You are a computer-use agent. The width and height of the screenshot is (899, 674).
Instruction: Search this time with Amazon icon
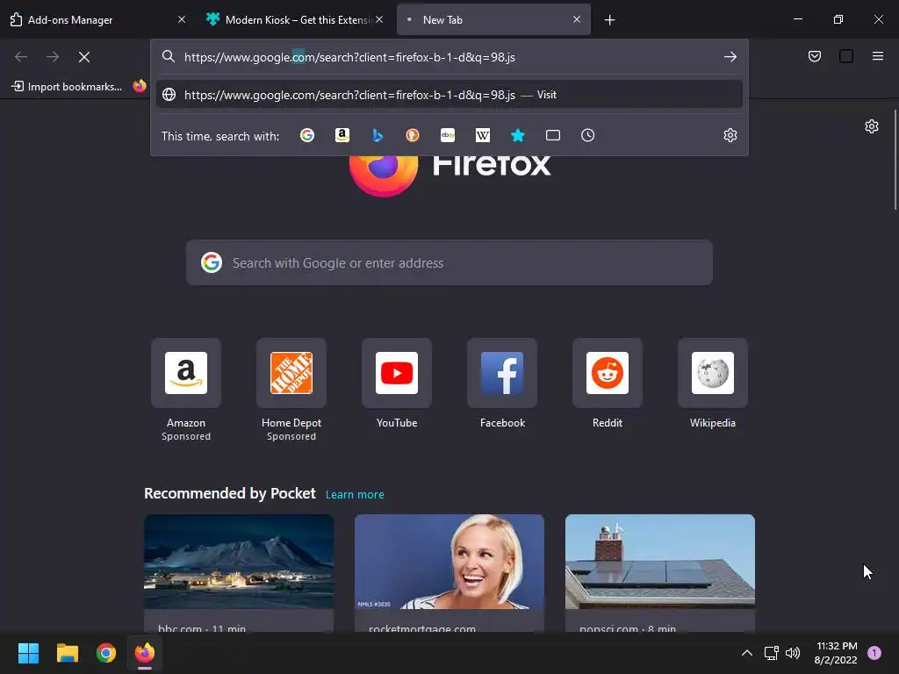[x=342, y=135]
